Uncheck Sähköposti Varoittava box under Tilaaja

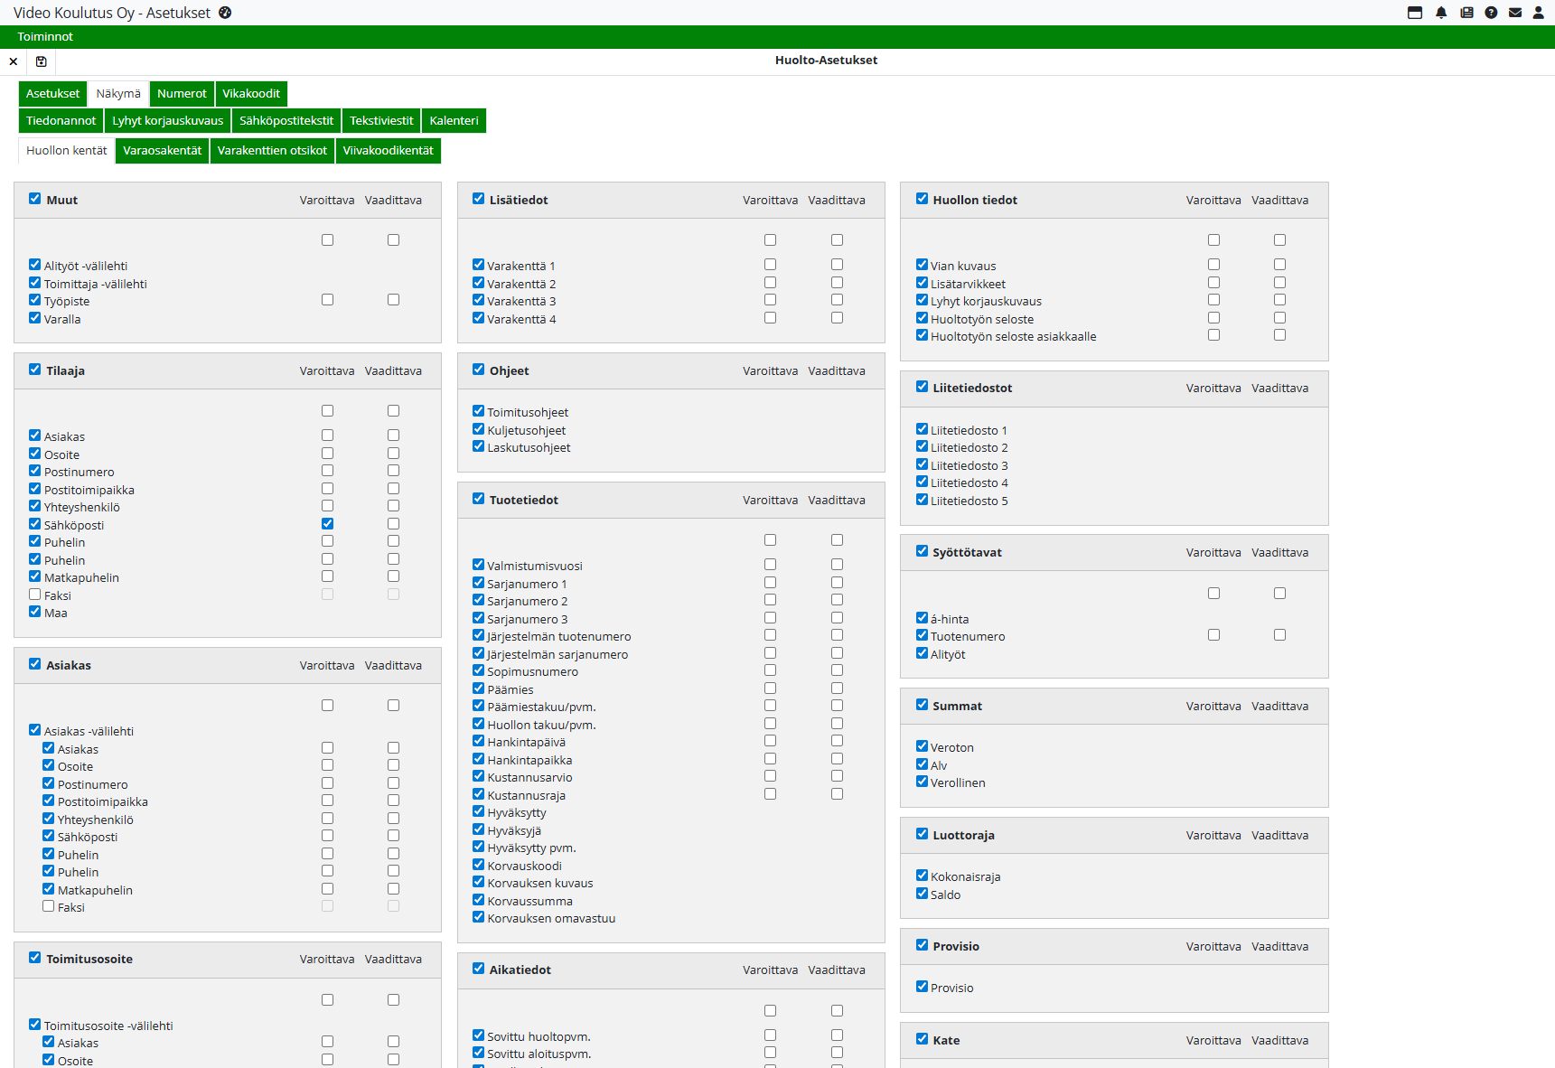(327, 523)
